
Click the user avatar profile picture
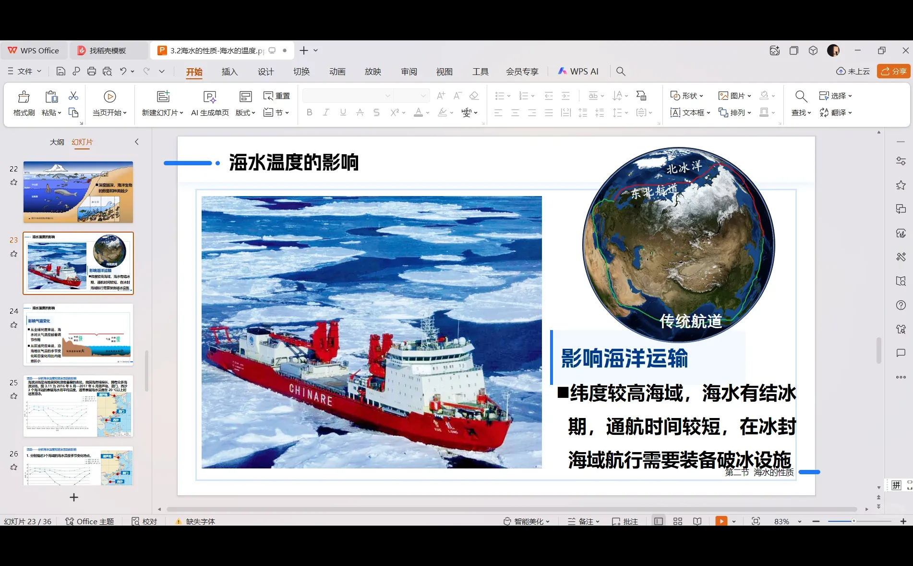tap(833, 50)
